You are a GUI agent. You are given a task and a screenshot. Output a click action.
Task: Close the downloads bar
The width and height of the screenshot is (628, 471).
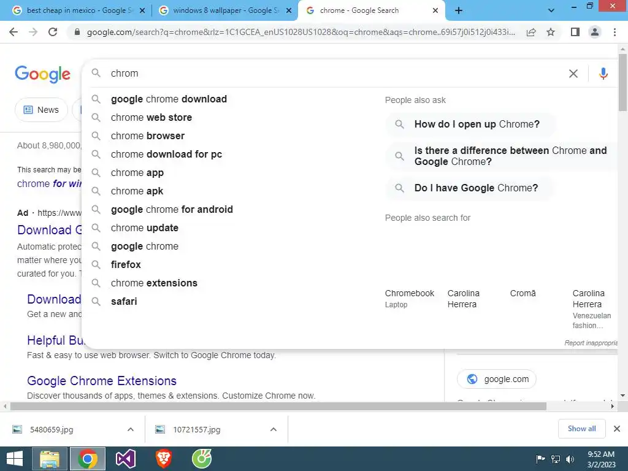pyautogui.click(x=617, y=429)
